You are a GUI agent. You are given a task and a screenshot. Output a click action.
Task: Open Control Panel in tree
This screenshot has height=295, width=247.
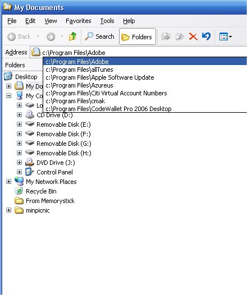point(54,172)
